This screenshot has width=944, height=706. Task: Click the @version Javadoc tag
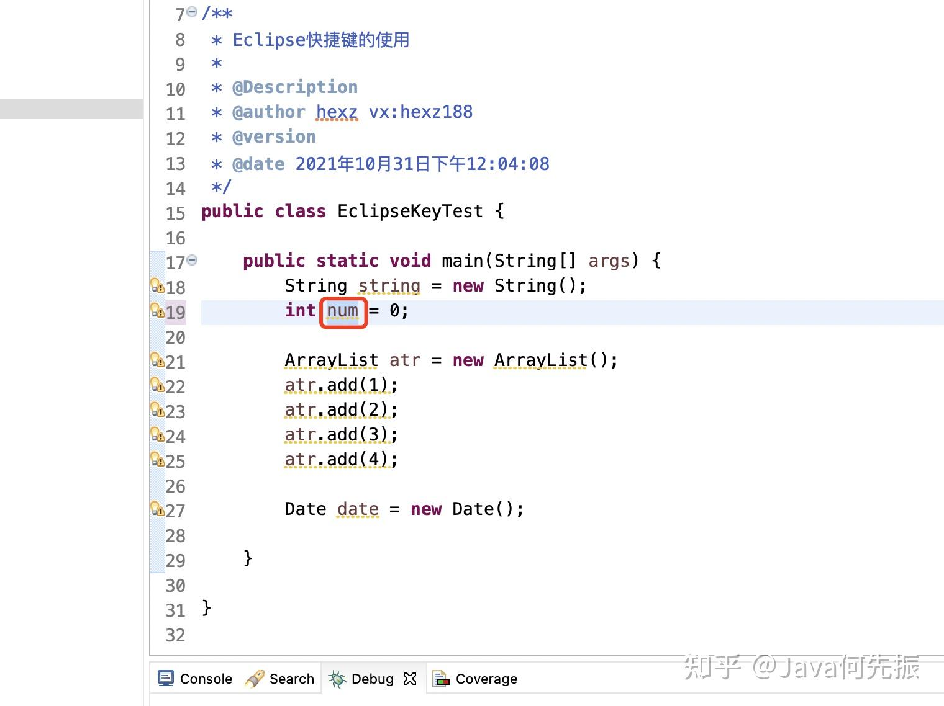274,137
